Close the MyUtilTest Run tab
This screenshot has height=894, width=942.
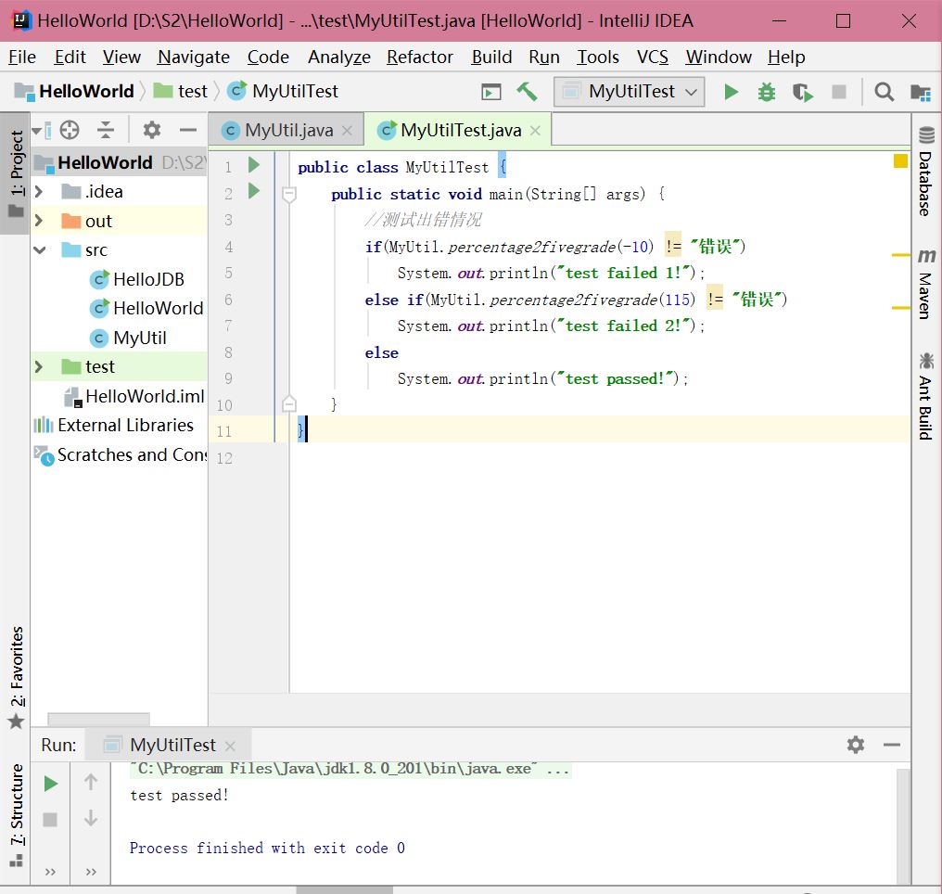230,747
